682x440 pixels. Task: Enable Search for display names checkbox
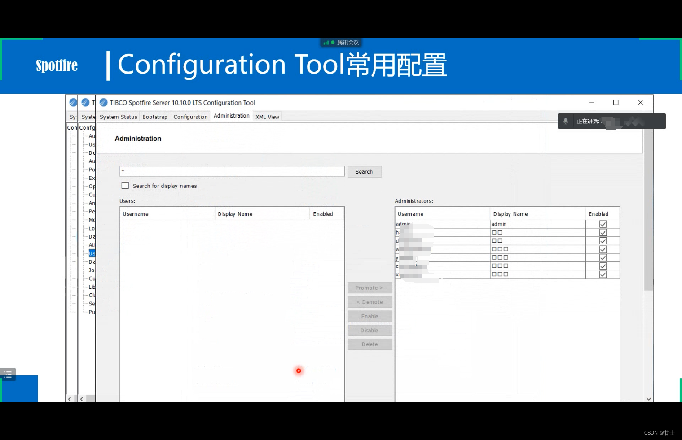pyautogui.click(x=125, y=186)
